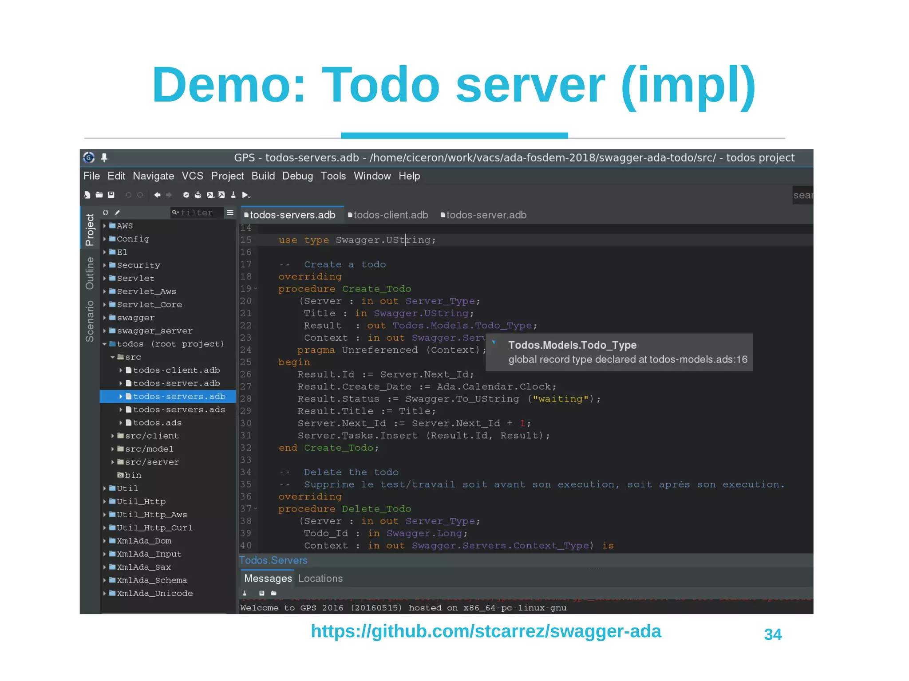
Task: Clean the project with the main toolbar broom icon
Action: 233,195
